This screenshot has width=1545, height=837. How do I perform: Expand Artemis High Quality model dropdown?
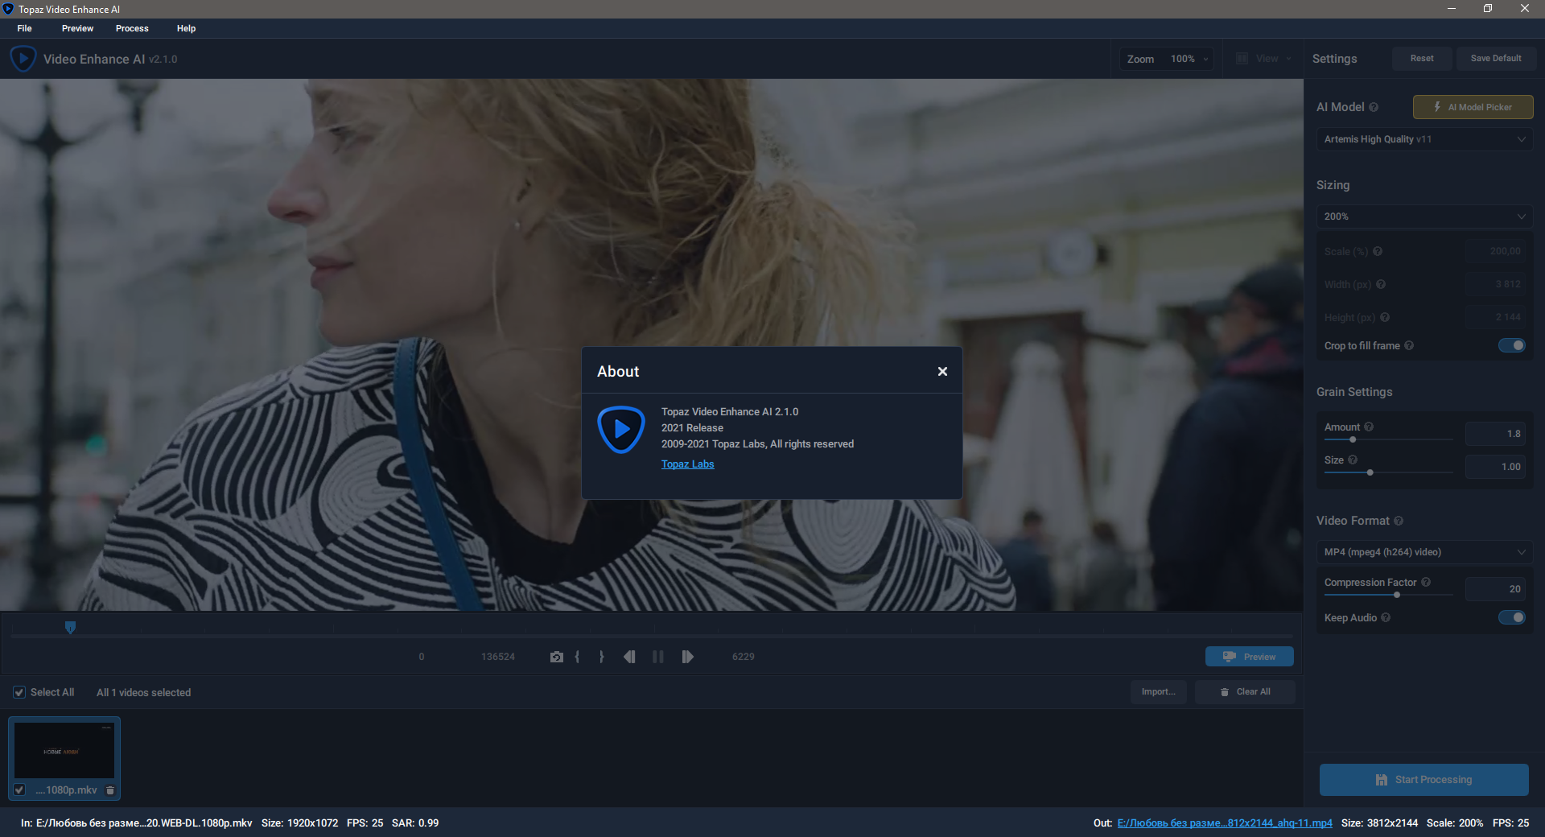click(x=1424, y=139)
